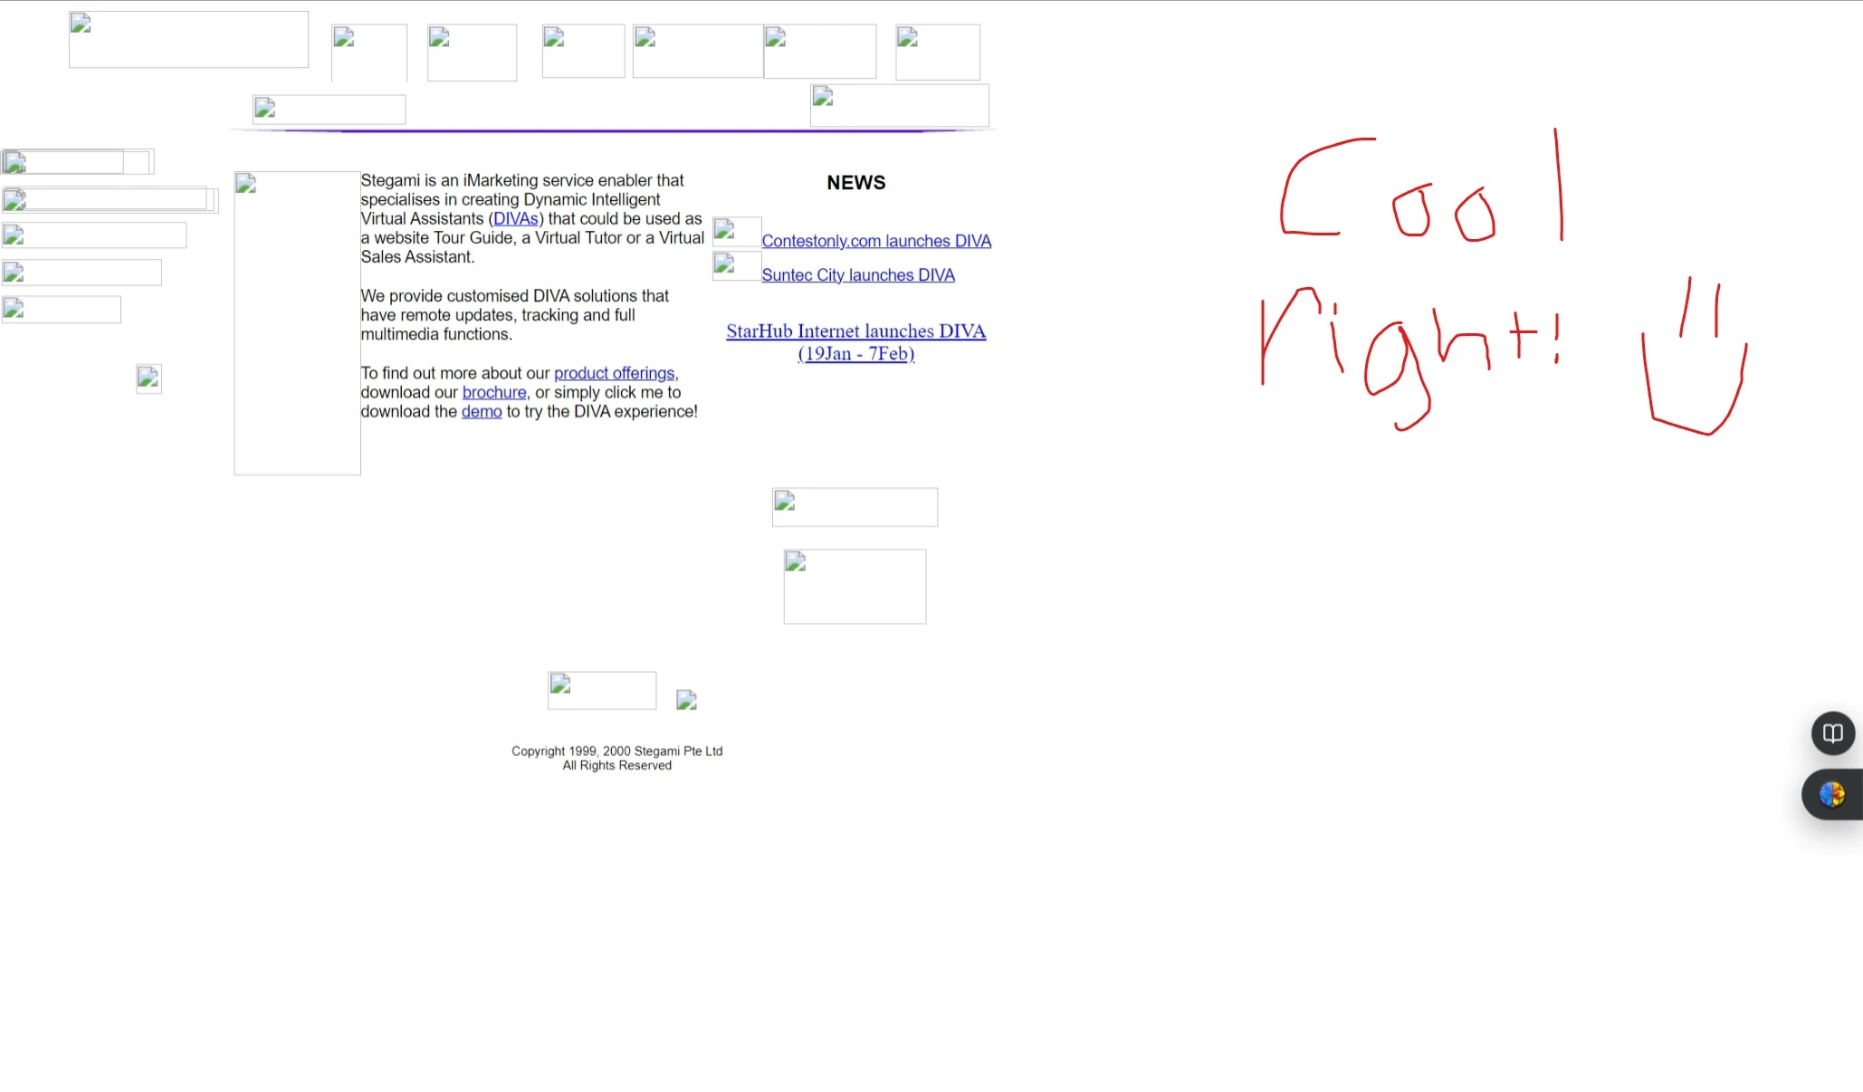Click the broken banner image above the copyright text

(x=601, y=691)
